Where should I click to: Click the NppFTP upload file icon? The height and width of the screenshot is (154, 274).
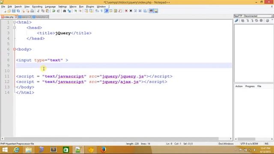point(252,21)
